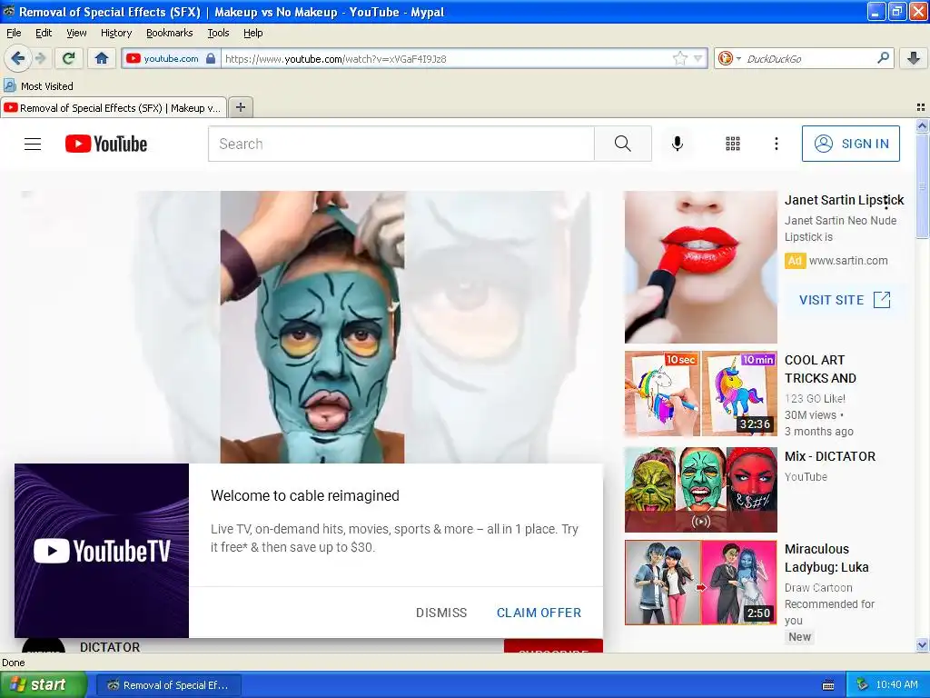Click COOL ART TRICKS AND title
930x698 pixels.
point(820,369)
